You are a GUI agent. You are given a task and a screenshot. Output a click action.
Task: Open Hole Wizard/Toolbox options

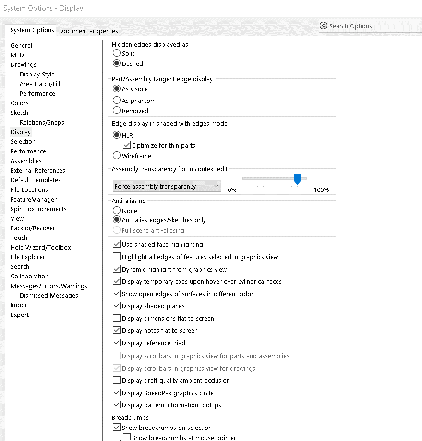41,247
